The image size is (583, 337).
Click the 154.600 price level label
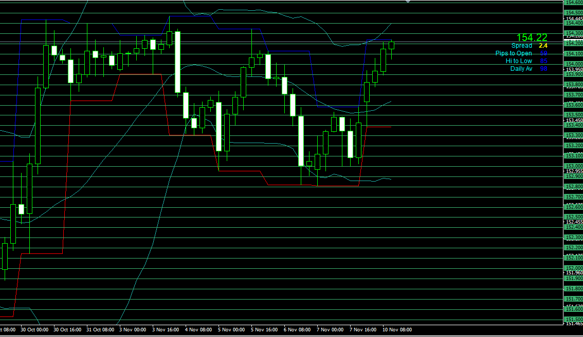pos(573,3)
